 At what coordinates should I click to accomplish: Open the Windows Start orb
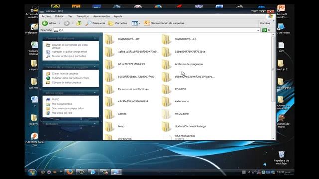32,172
